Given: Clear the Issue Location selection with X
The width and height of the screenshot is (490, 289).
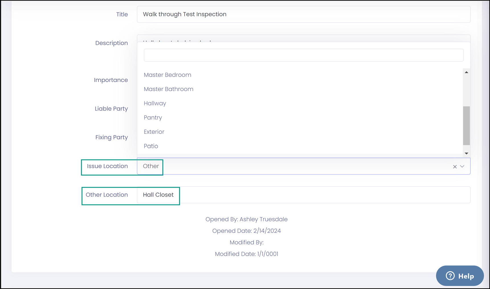Looking at the screenshot, I should [x=455, y=167].
